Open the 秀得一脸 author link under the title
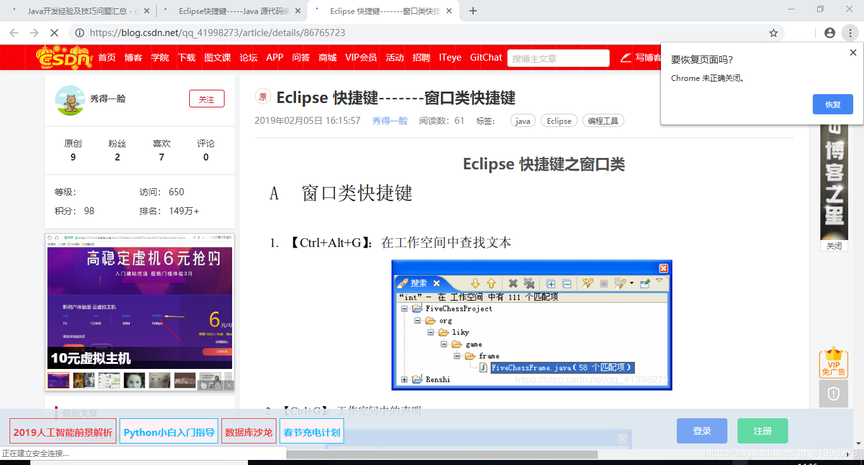This screenshot has width=864, height=465. 390,121
